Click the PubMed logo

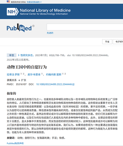coord(21,28)
